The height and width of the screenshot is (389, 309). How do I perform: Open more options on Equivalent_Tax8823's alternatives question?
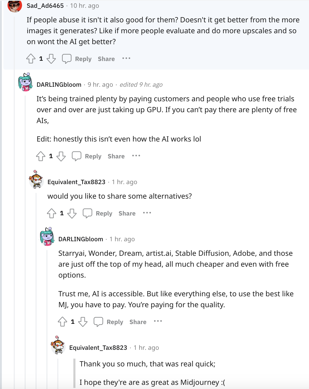click(147, 213)
